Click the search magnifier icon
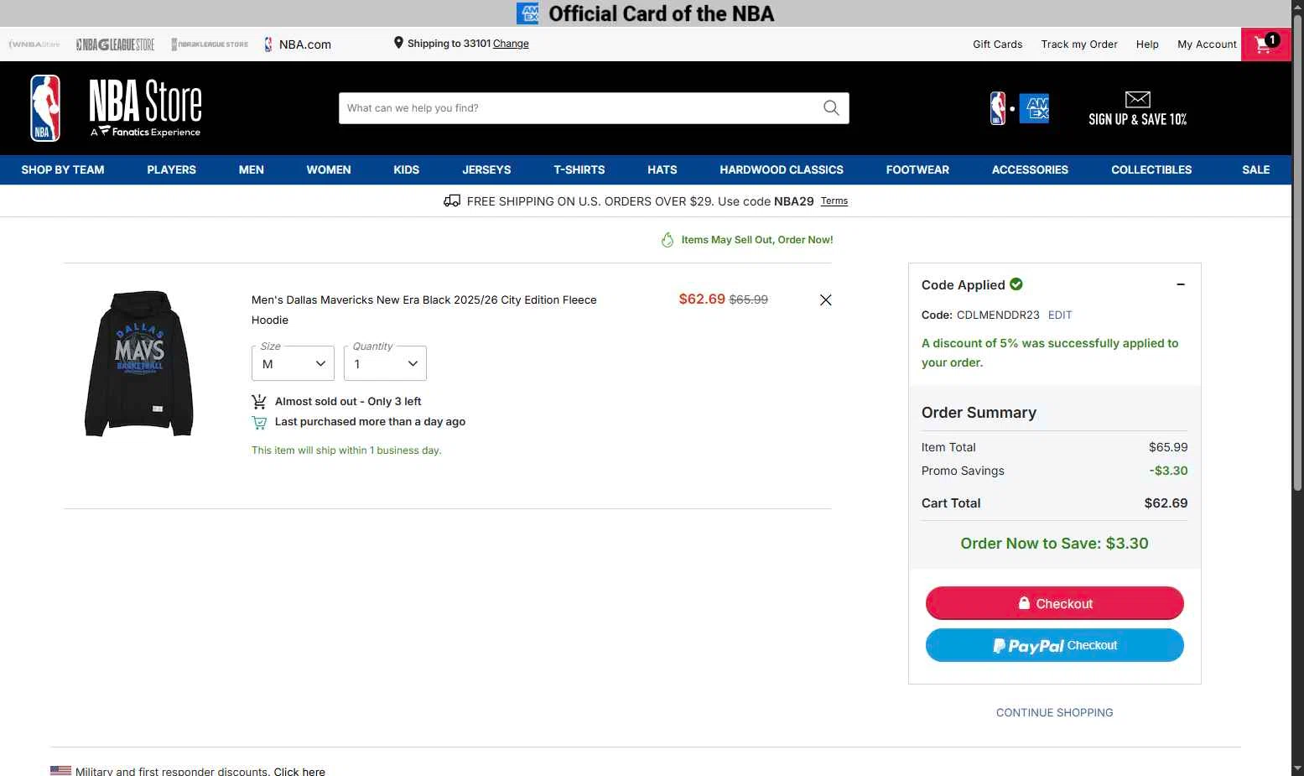Image resolution: width=1304 pixels, height=776 pixels. click(x=831, y=107)
